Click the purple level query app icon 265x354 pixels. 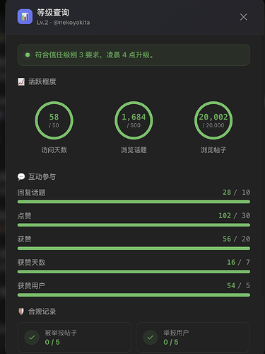coord(25,16)
